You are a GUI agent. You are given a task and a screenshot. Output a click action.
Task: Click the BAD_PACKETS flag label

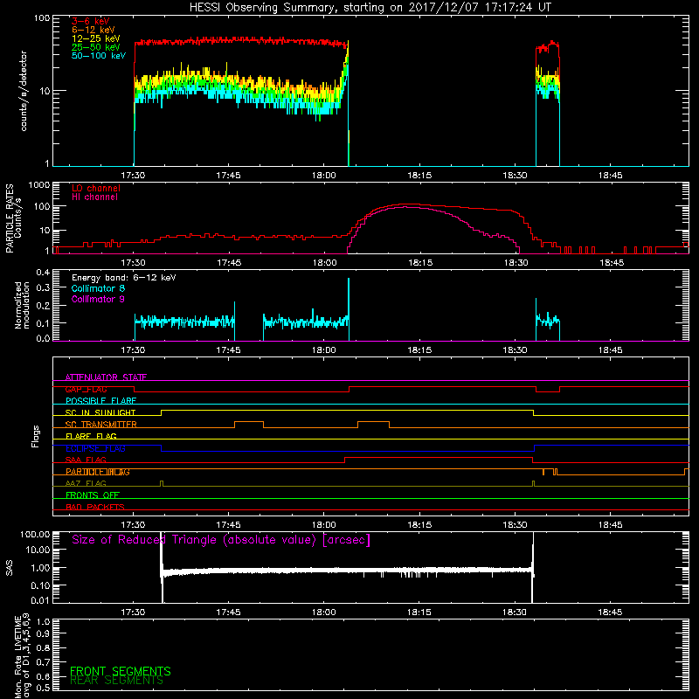pyautogui.click(x=95, y=508)
